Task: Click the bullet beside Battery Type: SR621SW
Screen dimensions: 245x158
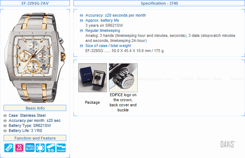Action: [5, 126]
